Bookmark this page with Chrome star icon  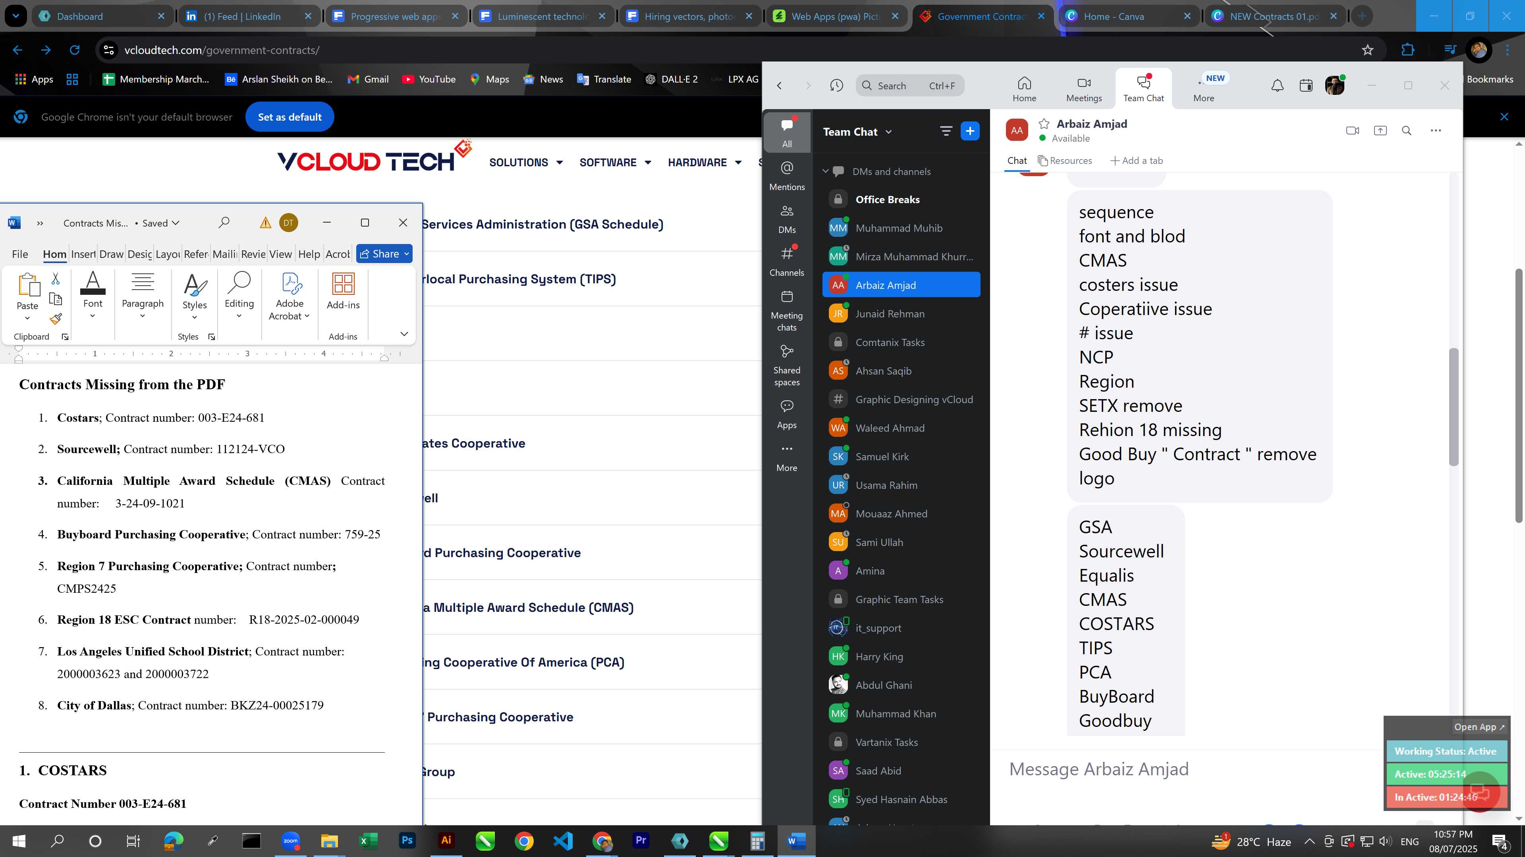1367,50
